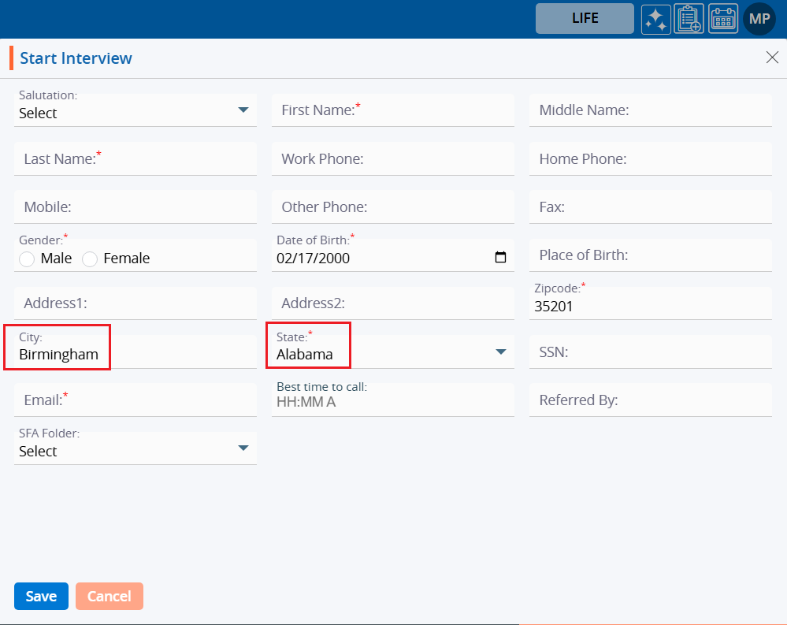Close the Start Interview dialog
The image size is (787, 625).
(x=772, y=58)
